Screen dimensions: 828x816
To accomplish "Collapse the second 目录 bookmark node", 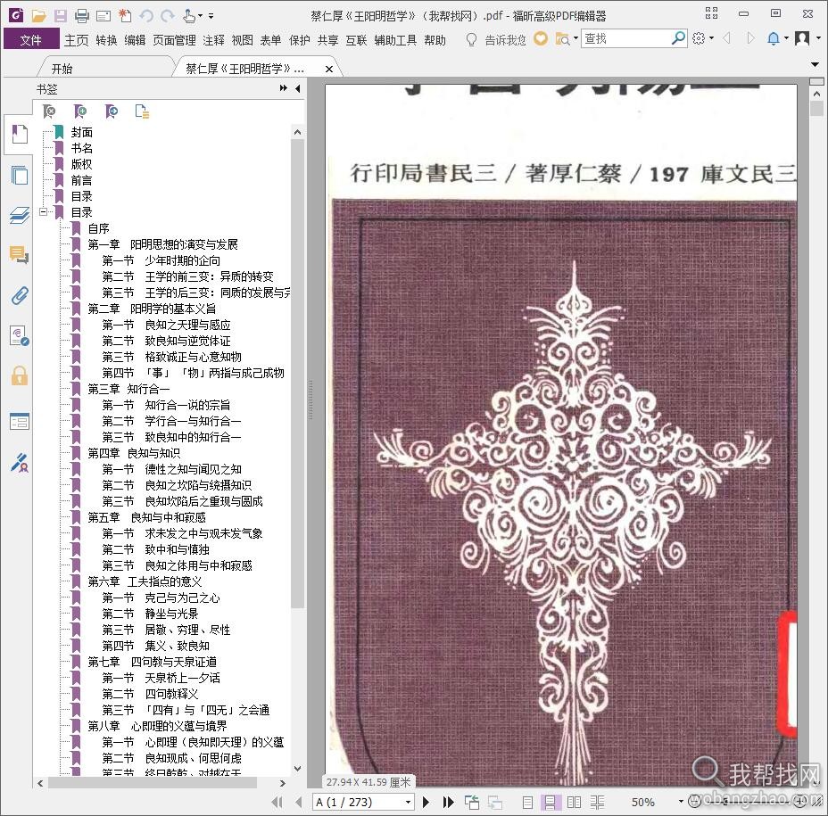I will click(x=44, y=212).
